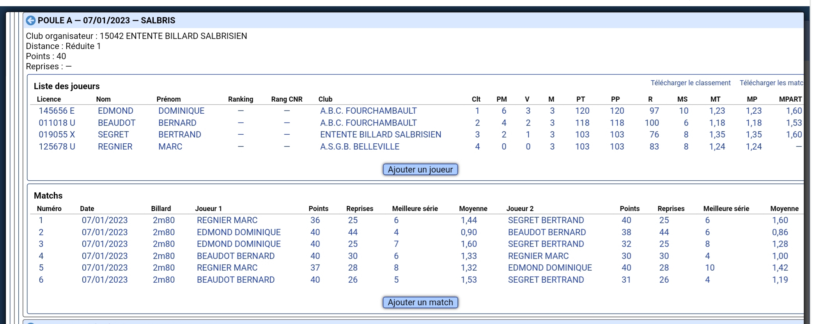Click A.B.C. FOURCHAMBAULT in the EDMOND row

point(369,111)
